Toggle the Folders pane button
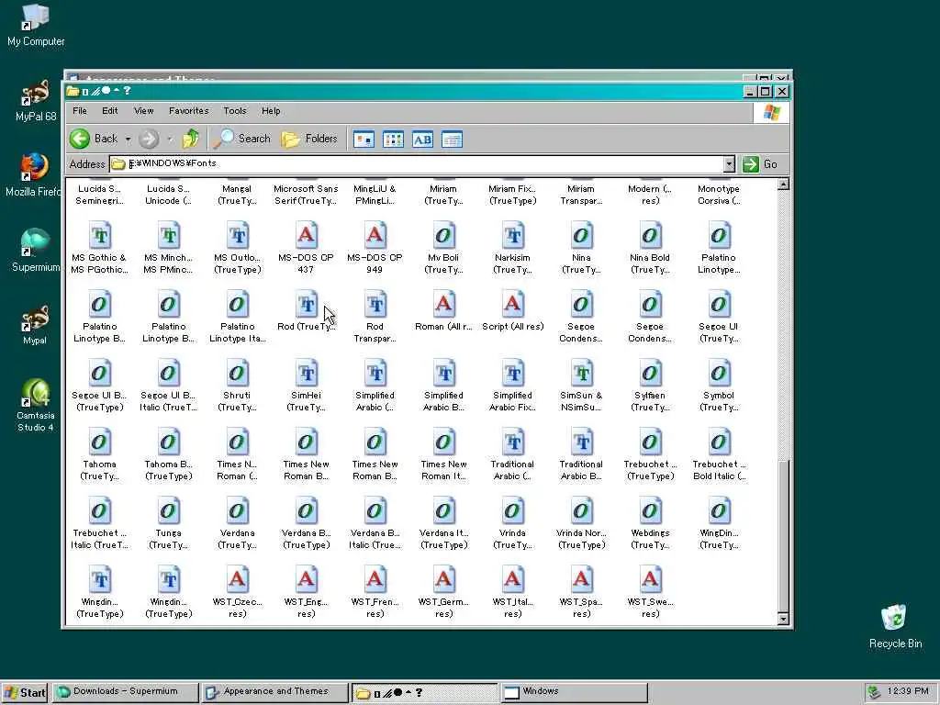This screenshot has width=940, height=705. [x=309, y=140]
